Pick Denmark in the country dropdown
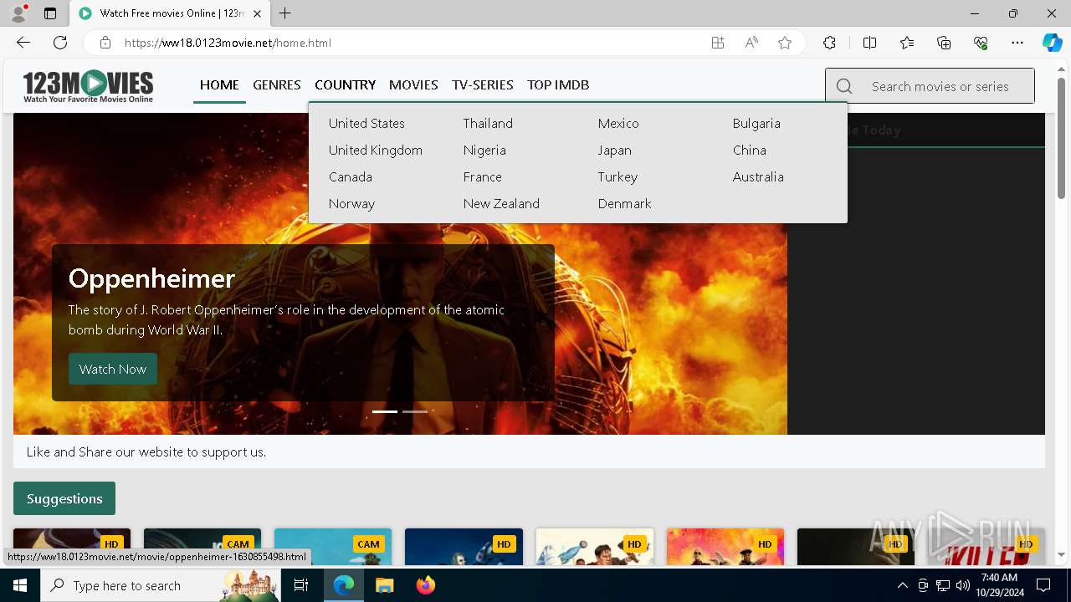The height and width of the screenshot is (602, 1071). click(x=624, y=203)
